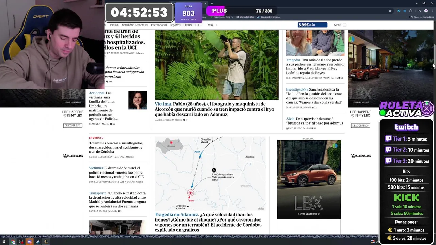Screen dimensions: 436x245
Task: Click the Twitch logo in overlay
Action: (406, 127)
